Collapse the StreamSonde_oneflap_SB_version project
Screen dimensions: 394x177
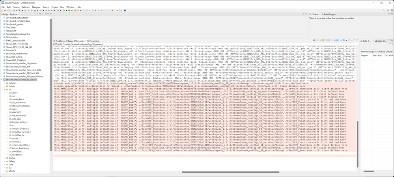click(x=2, y=80)
